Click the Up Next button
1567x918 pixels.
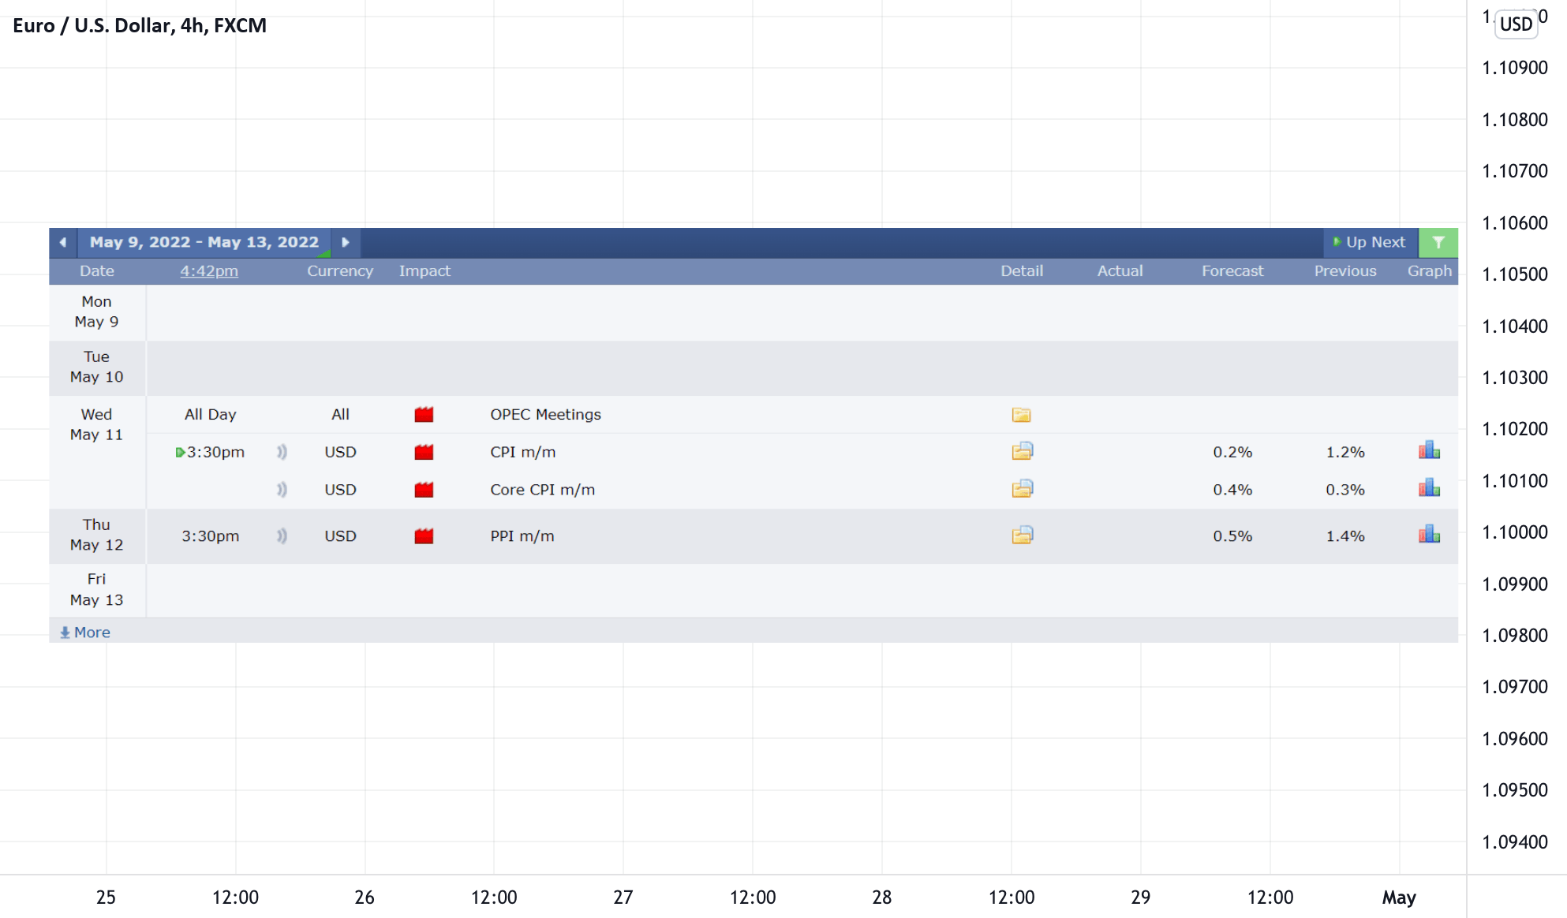click(x=1370, y=242)
